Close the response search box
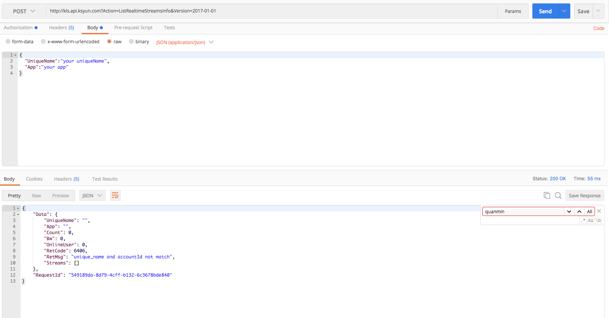 point(599,211)
